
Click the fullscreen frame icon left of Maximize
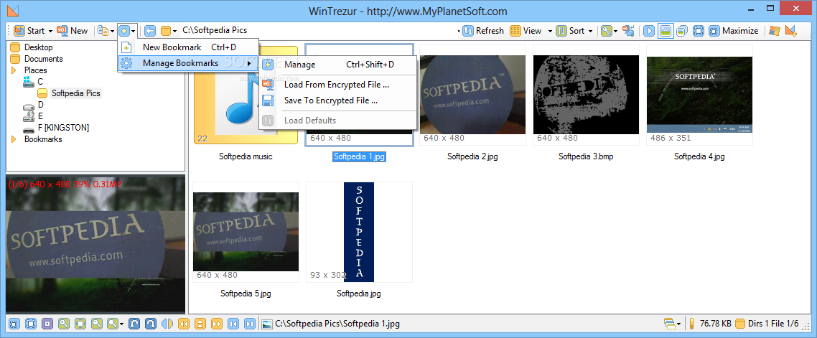point(699,31)
